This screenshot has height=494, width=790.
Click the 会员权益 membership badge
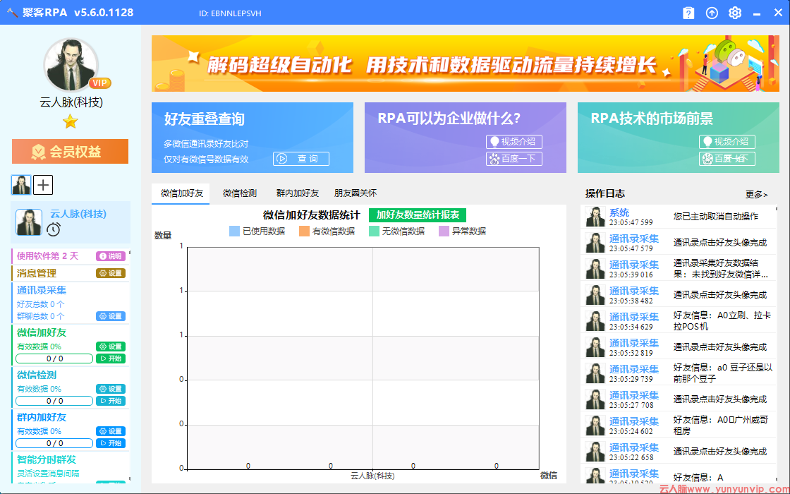coord(70,151)
